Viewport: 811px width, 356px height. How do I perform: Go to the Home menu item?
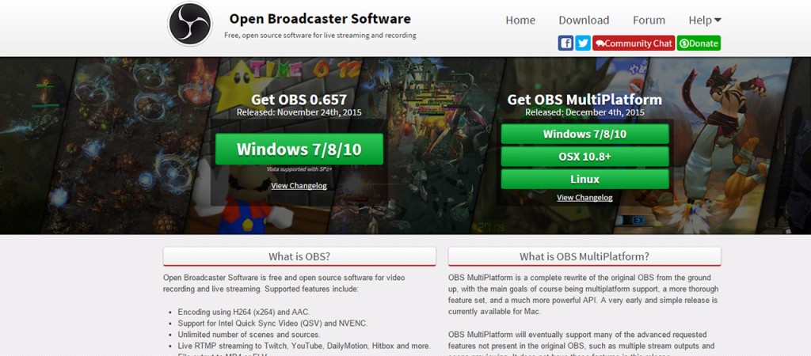tap(520, 20)
